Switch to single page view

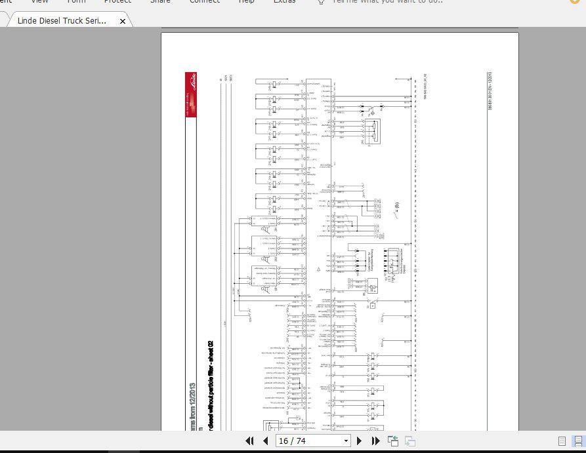click(562, 441)
